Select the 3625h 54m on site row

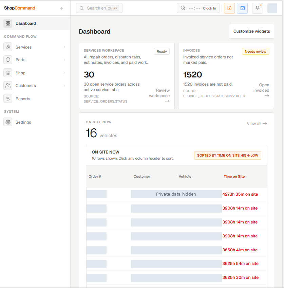(176, 264)
